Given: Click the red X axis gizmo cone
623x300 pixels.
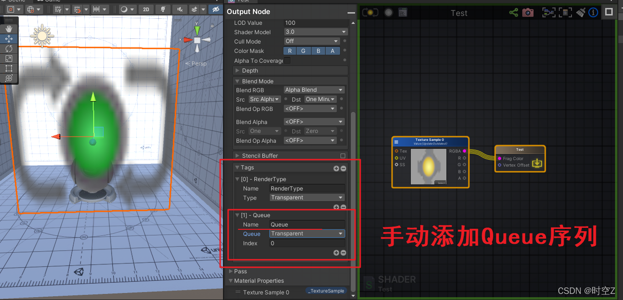Looking at the screenshot, I should point(187,40).
